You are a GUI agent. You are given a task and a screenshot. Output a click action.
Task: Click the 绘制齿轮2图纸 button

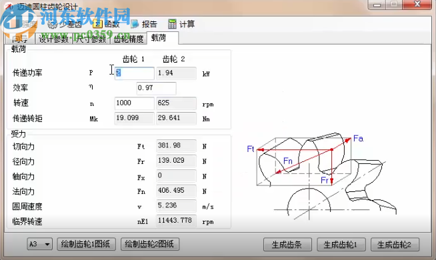(x=150, y=244)
